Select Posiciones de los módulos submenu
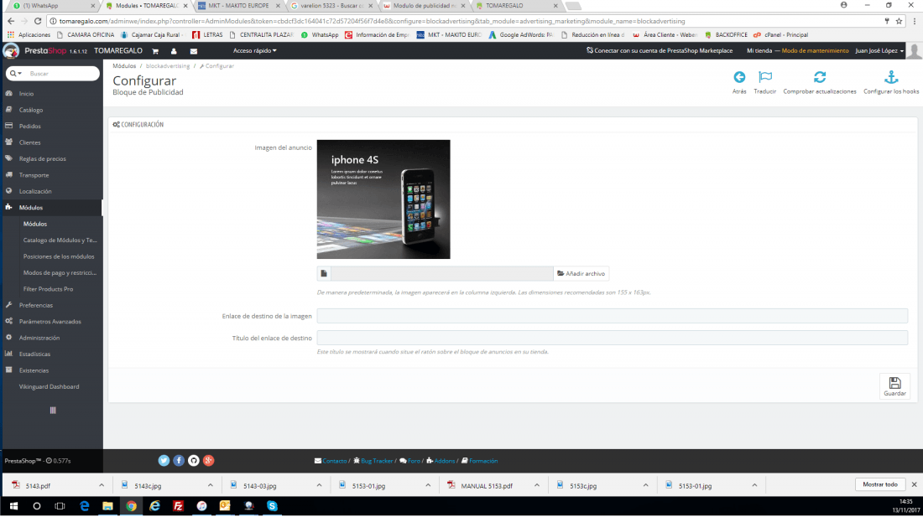 [x=58, y=256]
